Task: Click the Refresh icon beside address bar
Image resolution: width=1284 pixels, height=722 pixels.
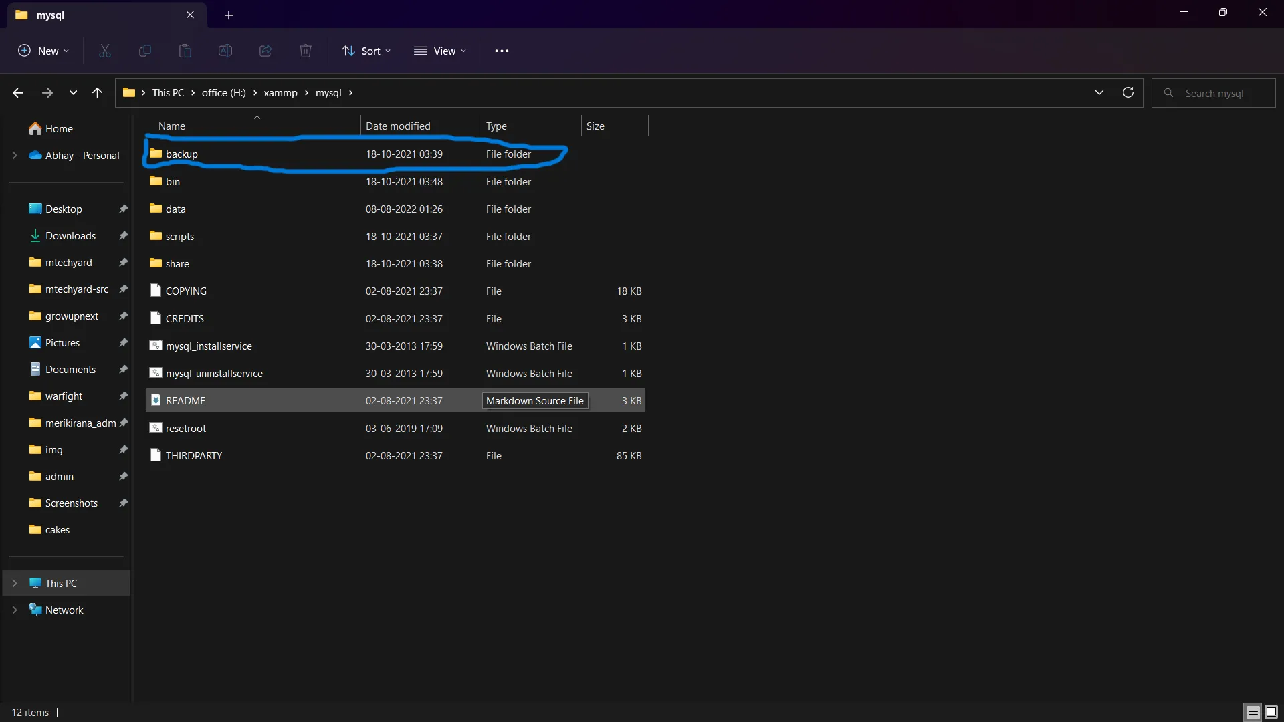Action: point(1128,93)
